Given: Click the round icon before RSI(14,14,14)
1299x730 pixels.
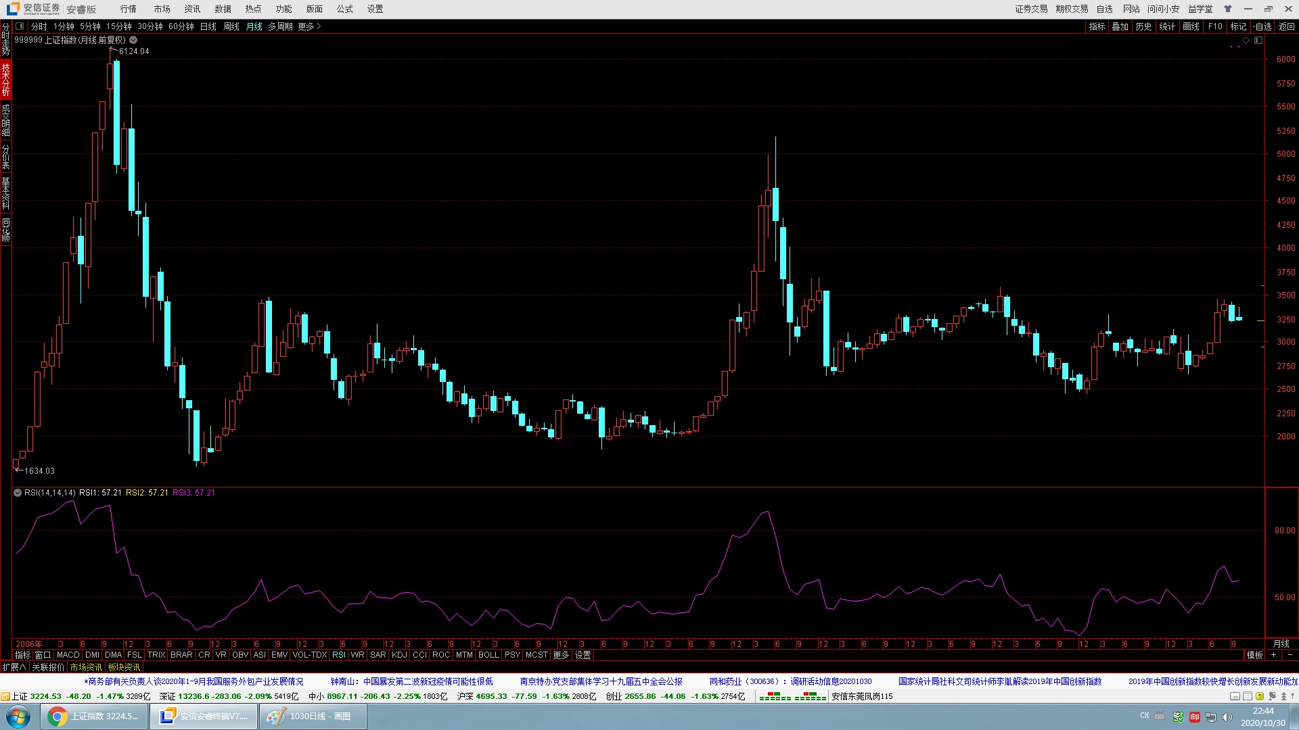Looking at the screenshot, I should [x=18, y=493].
